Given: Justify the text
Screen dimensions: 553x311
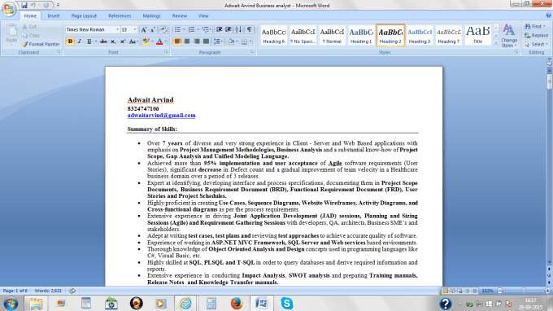Looking at the screenshot, I should 206,42.
